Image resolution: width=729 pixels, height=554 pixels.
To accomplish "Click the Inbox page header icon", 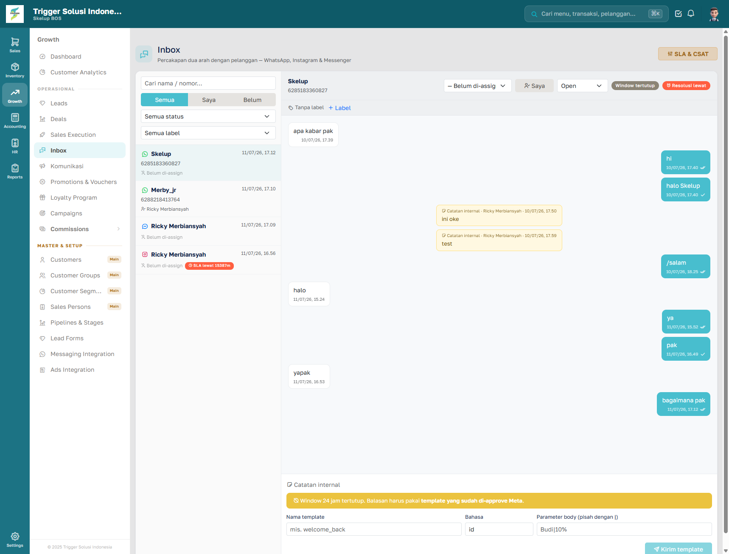I will pyautogui.click(x=144, y=54).
